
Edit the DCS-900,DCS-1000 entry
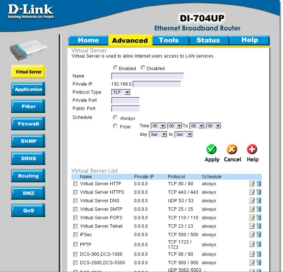[252, 254]
